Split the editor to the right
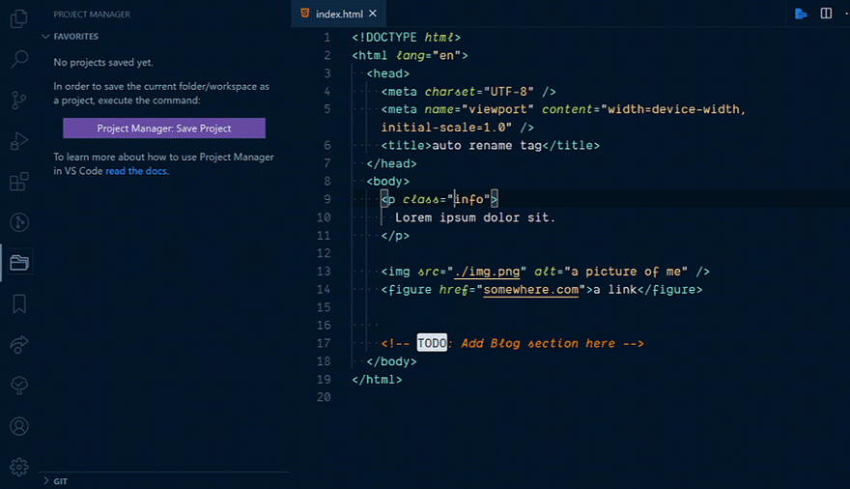The height and width of the screenshot is (489, 850). [826, 13]
